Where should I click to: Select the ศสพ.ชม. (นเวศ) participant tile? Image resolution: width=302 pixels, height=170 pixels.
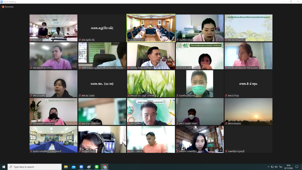(102, 84)
